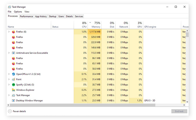
Task: Open the Options menu
Action: 18,12
